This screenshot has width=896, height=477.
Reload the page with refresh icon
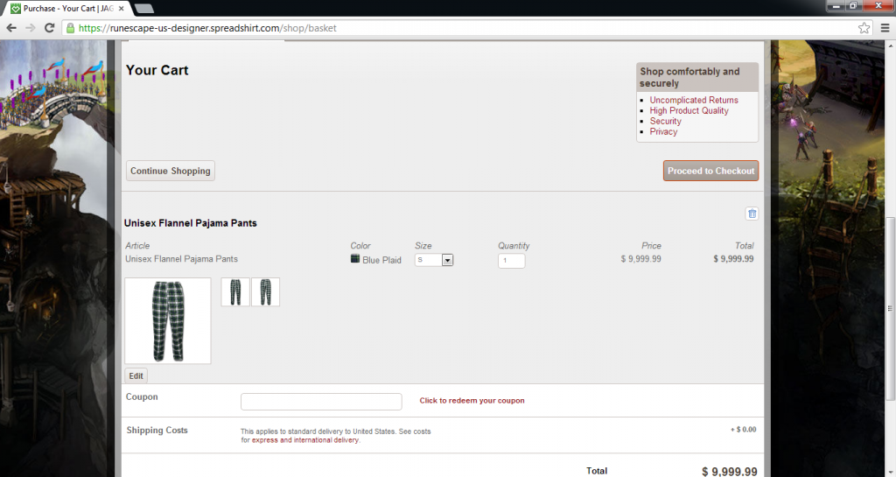[50, 28]
